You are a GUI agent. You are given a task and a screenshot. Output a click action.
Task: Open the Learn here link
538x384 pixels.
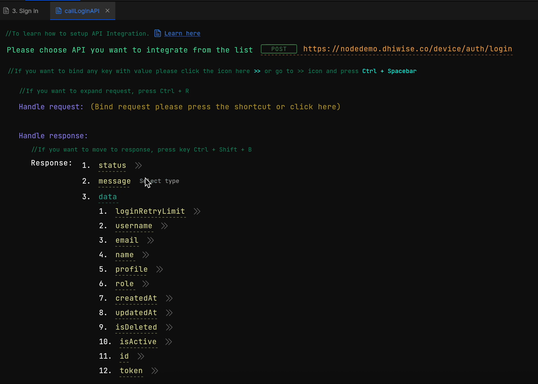tap(182, 33)
